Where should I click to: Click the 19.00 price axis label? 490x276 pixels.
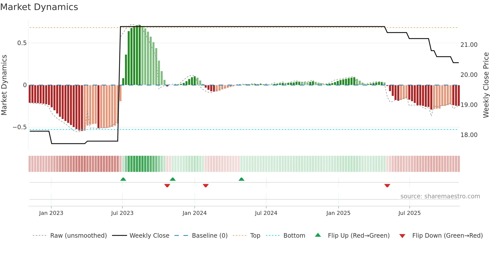click(x=469, y=105)
